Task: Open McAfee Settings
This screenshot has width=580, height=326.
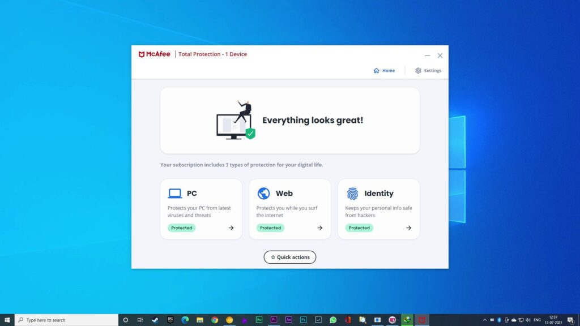Action: point(428,71)
